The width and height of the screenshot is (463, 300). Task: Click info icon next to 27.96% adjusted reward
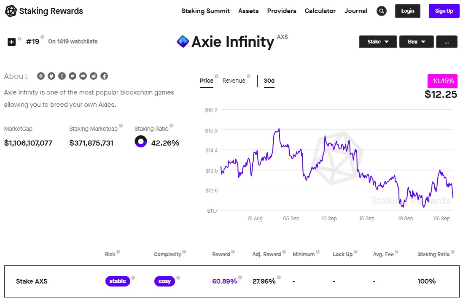[279, 277]
